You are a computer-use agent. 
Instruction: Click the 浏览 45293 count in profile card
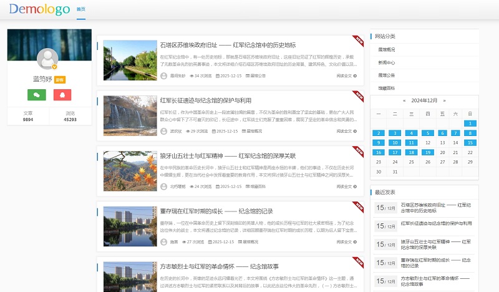click(x=70, y=116)
